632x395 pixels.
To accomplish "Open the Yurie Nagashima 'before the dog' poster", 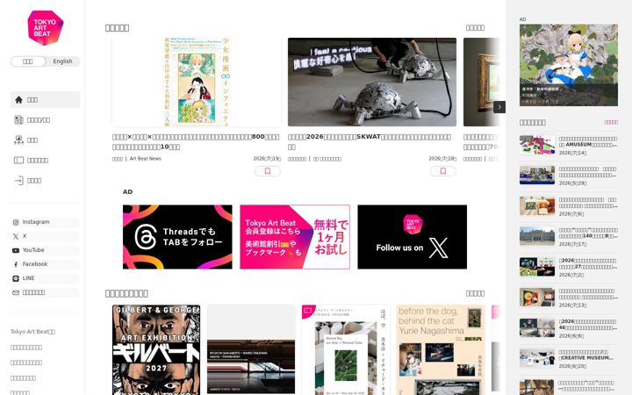I will pos(441,350).
